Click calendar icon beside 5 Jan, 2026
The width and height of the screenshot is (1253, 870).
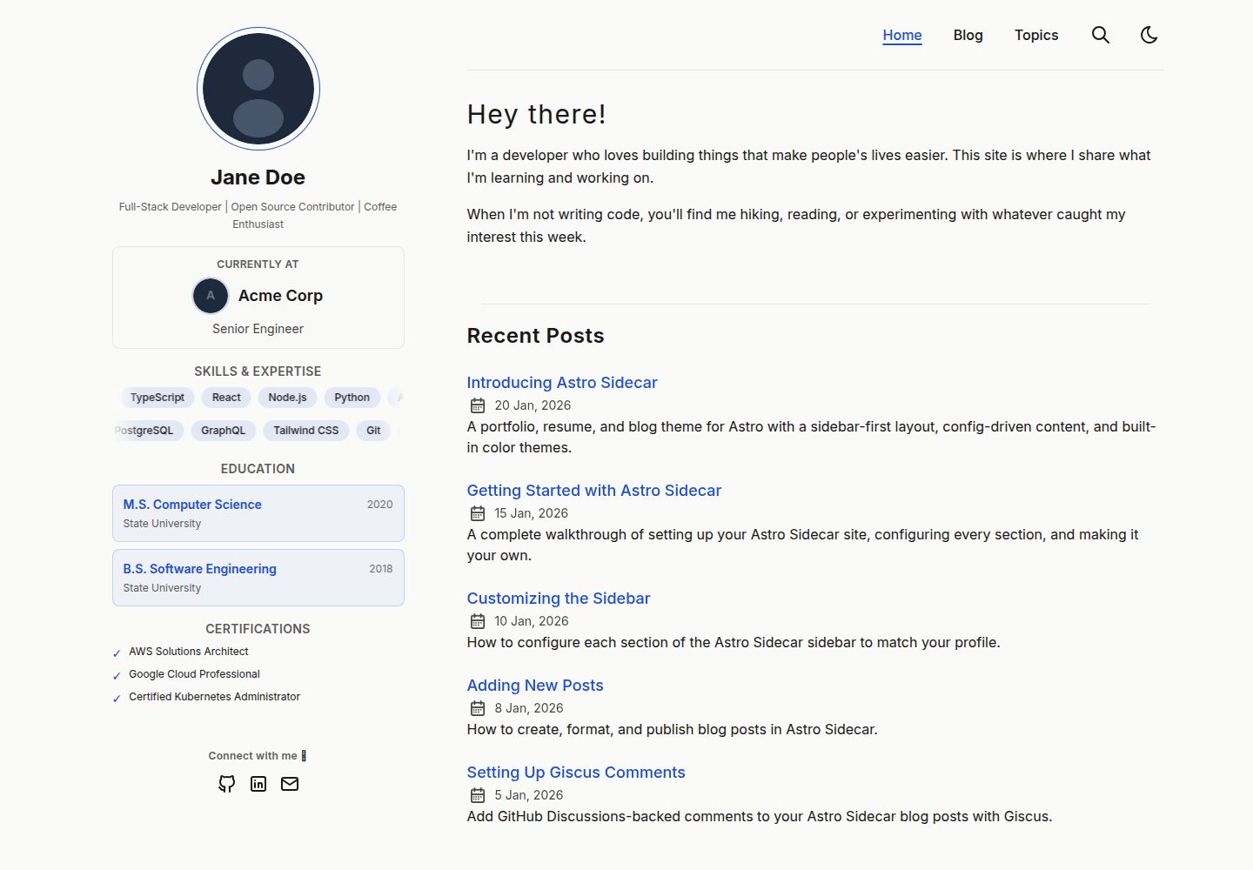[478, 795]
